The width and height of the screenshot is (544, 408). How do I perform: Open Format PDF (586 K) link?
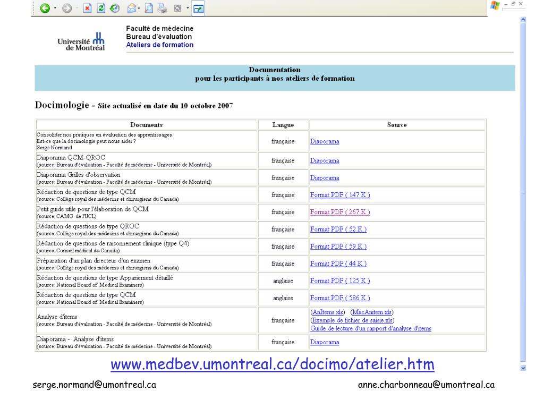(340, 298)
